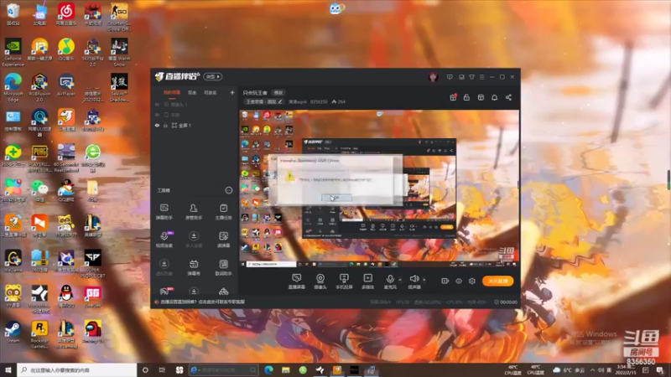Expand microphone options arrow
The height and width of the screenshot is (377, 671).
click(400, 280)
